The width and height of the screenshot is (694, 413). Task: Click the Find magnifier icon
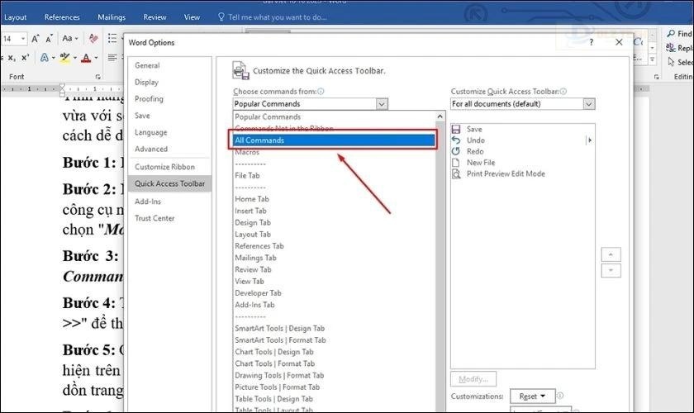669,34
